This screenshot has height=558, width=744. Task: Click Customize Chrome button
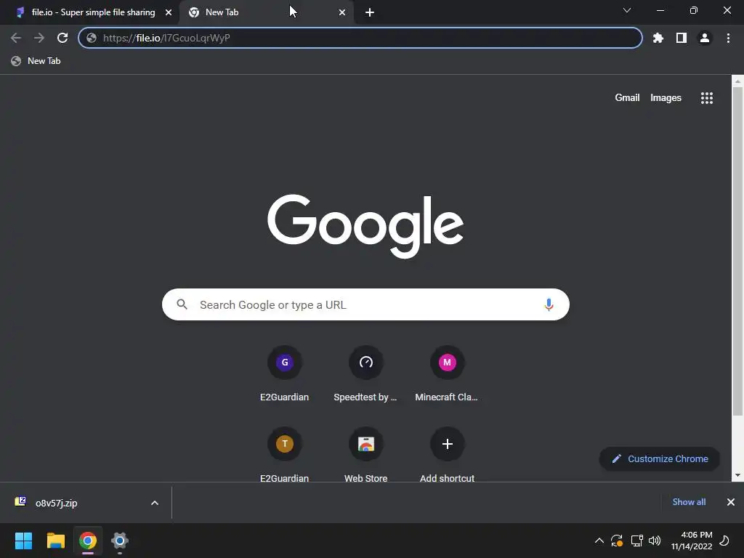660,459
